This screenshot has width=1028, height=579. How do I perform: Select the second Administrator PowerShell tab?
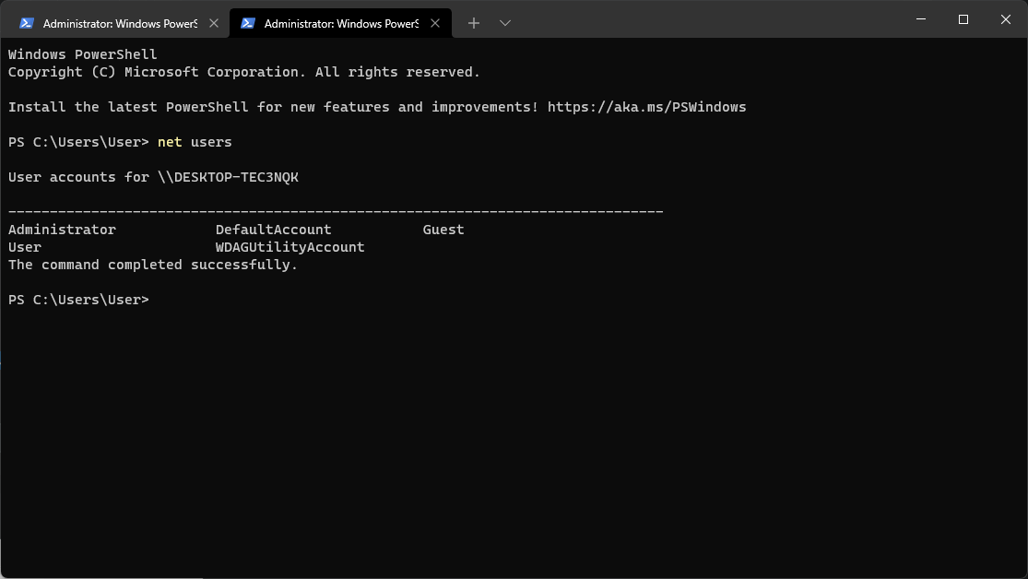[340, 23]
